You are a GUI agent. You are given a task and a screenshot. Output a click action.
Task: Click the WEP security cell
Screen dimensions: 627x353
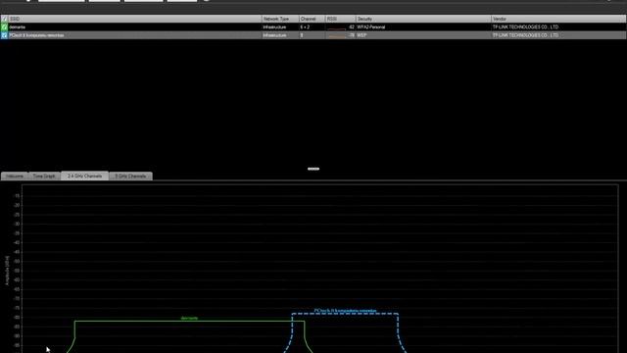[362, 35]
